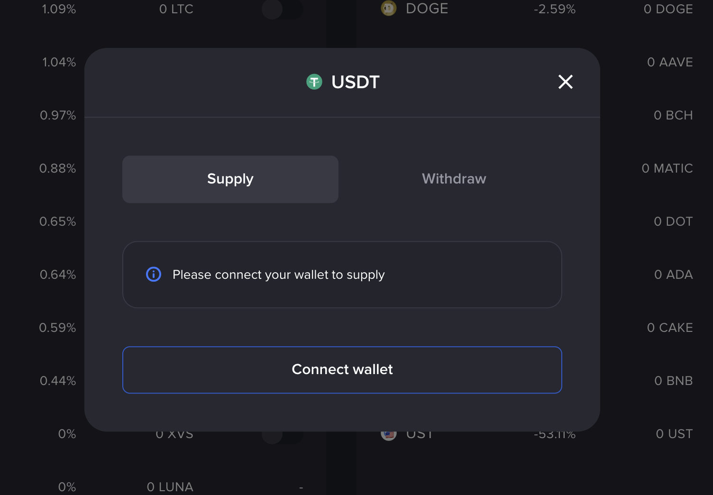
Task: Close the USDT dialog with the X
Action: click(566, 82)
